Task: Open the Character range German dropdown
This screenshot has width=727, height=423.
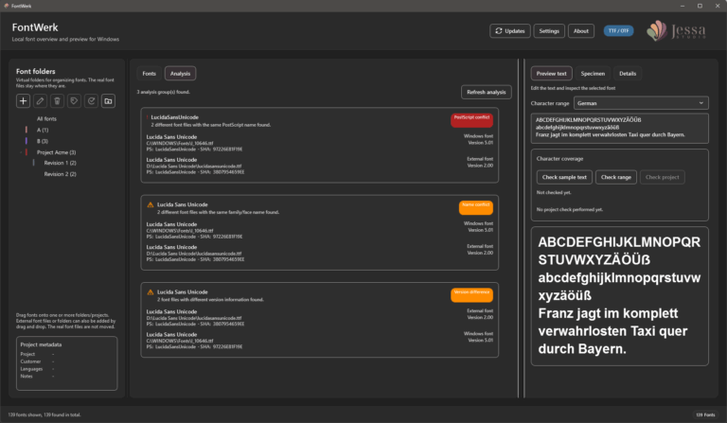Action: (641, 103)
